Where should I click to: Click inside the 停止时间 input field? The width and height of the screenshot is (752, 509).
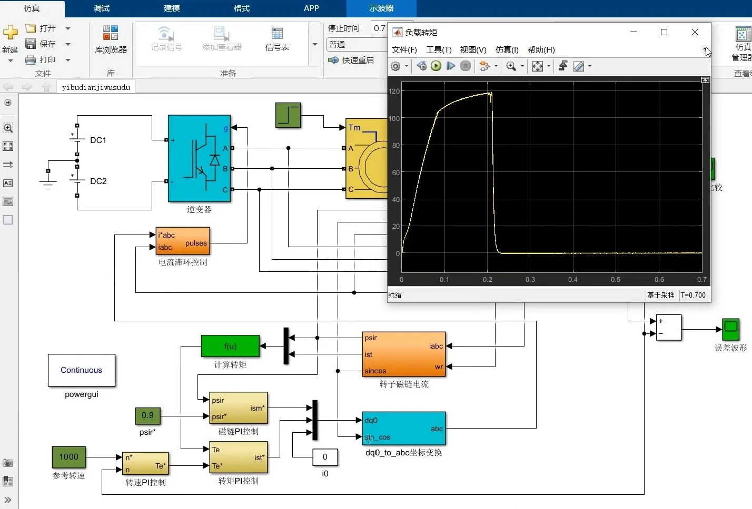[380, 28]
